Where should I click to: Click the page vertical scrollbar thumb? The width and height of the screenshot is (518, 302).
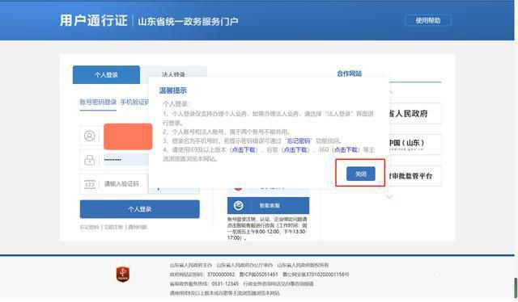pyautogui.click(x=516, y=287)
